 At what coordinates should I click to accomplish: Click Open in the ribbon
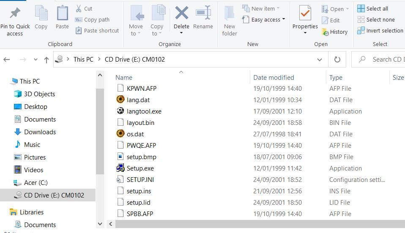[335, 9]
